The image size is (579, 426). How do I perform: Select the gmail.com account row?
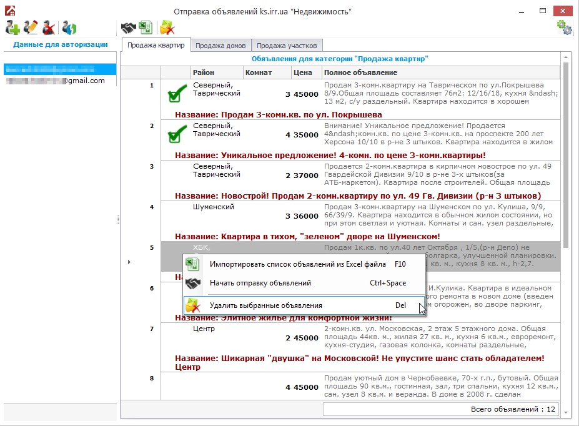(x=60, y=81)
